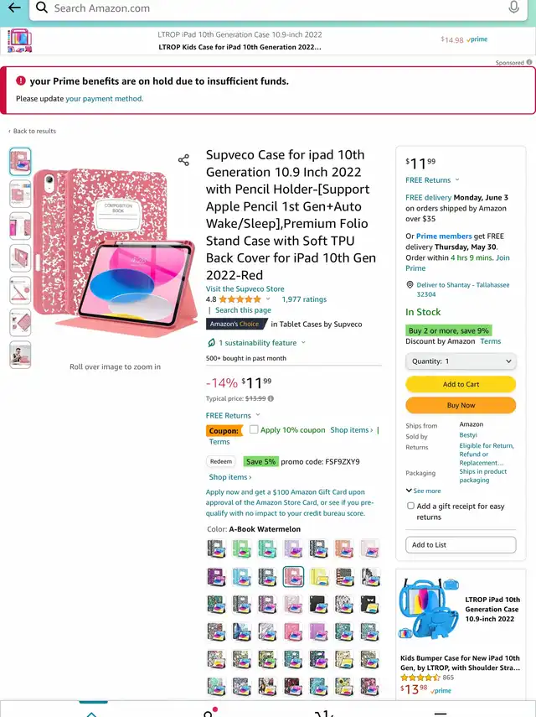Expand See more shipping details

pyautogui.click(x=423, y=491)
